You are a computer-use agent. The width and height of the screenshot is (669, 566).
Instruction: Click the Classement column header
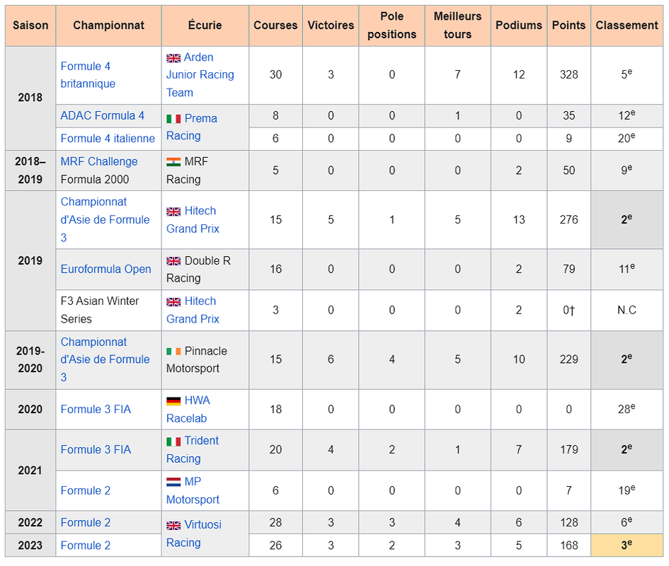(627, 25)
